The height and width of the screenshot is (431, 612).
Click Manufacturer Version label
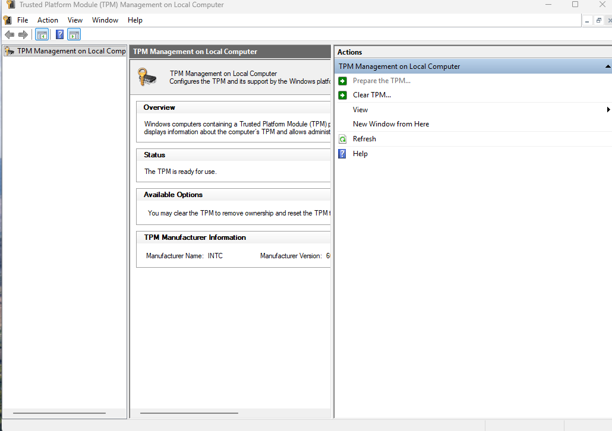click(291, 256)
